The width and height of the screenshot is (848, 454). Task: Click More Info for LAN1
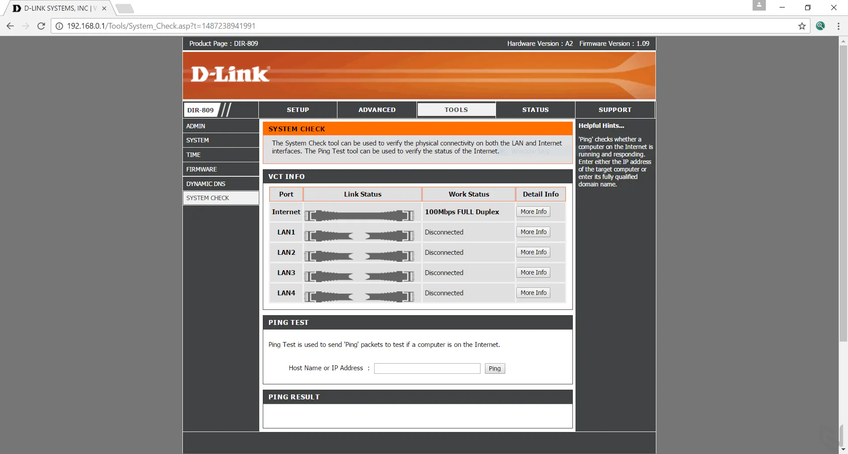click(x=533, y=232)
